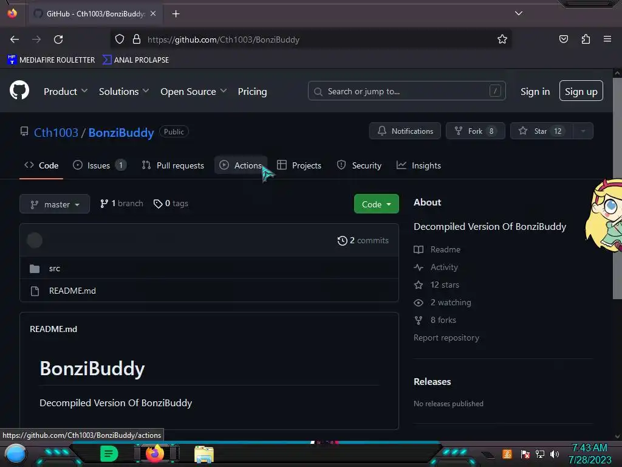Bookmark this page with the star icon
Screen dimensions: 622x467
[x=502, y=40]
